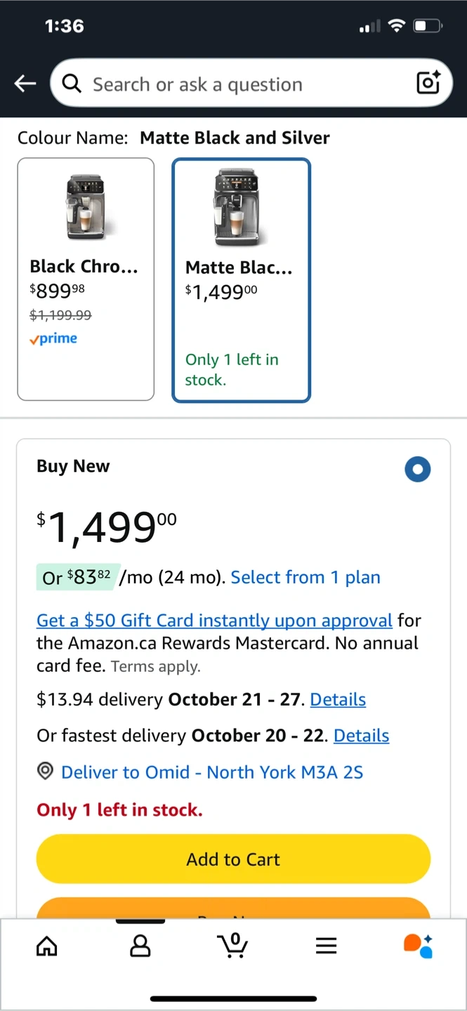Focus the Search or ask a question field
This screenshot has height=1011, width=467.
pos(246,84)
